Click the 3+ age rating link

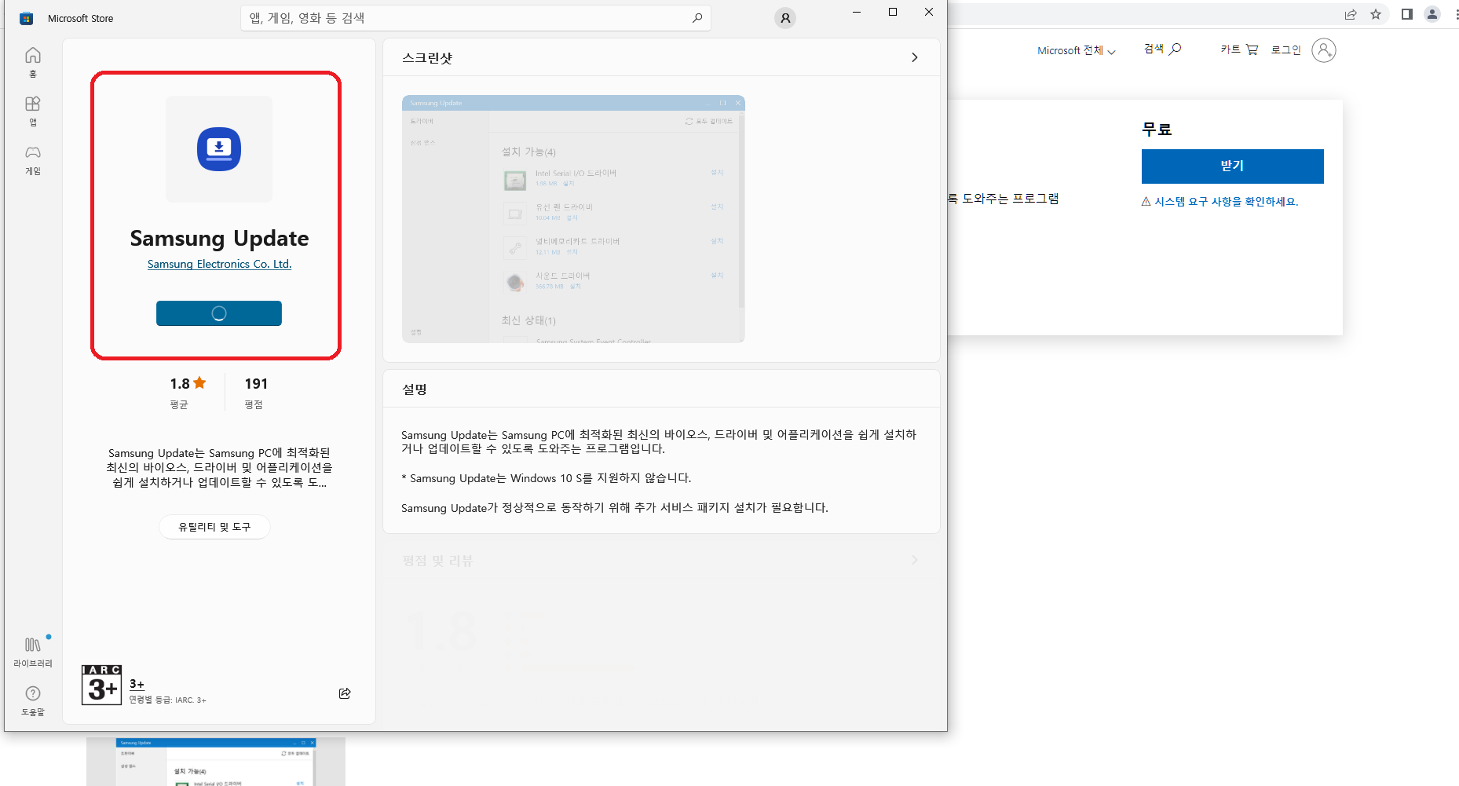pos(137,684)
